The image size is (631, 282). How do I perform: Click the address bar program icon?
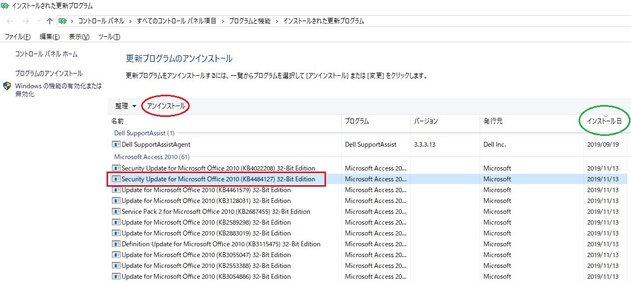pos(62,21)
